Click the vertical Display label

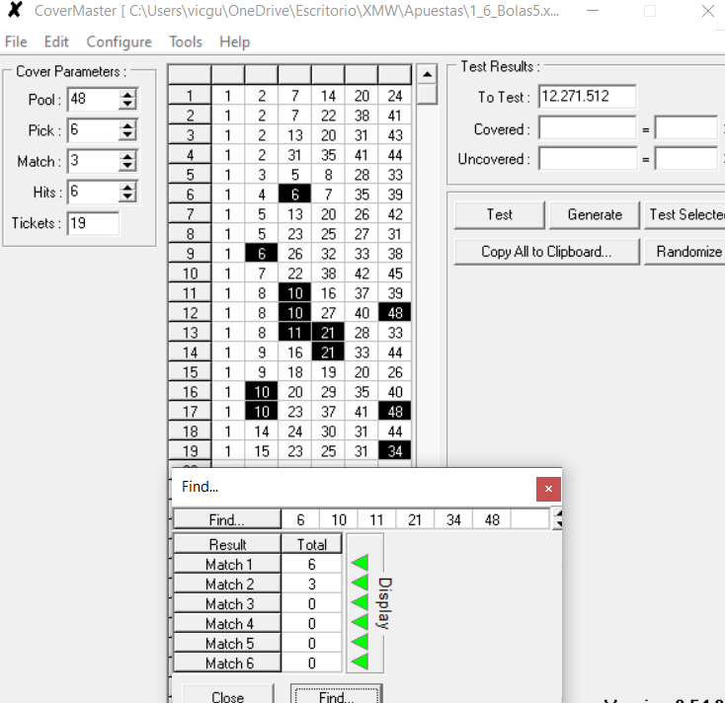click(x=384, y=603)
